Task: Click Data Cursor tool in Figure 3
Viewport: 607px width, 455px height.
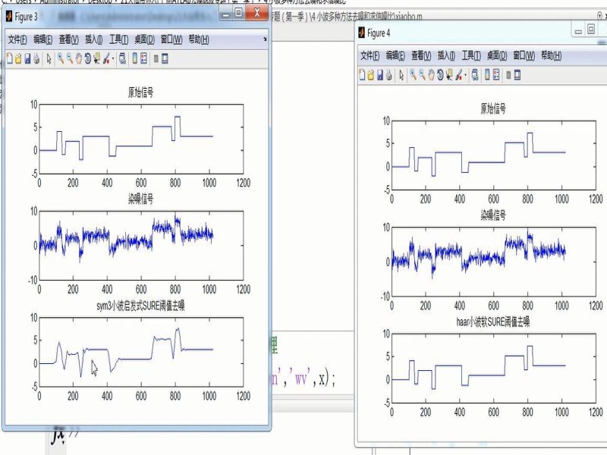Action: point(96,59)
